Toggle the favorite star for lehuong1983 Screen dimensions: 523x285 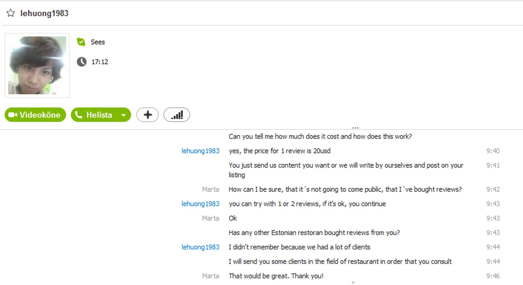tap(11, 13)
